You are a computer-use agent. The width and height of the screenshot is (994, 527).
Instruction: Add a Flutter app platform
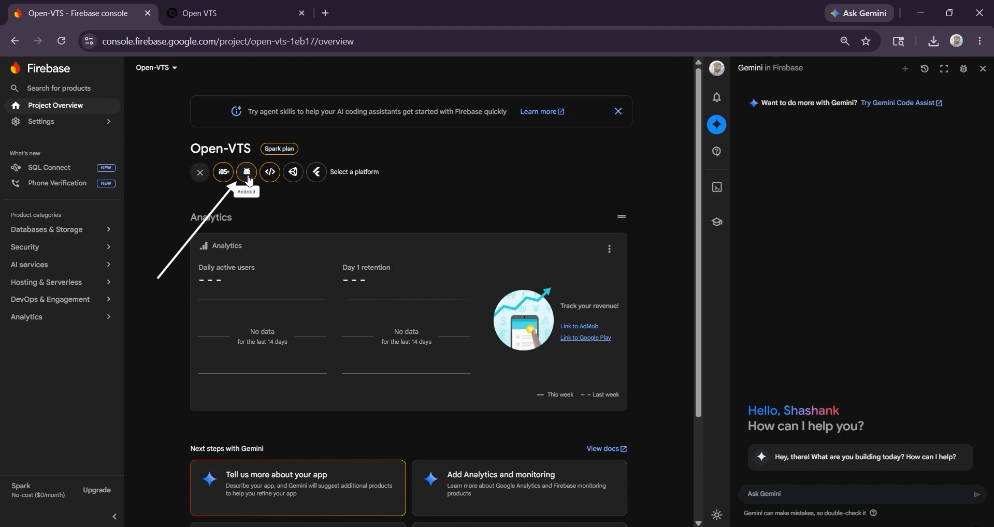316,172
